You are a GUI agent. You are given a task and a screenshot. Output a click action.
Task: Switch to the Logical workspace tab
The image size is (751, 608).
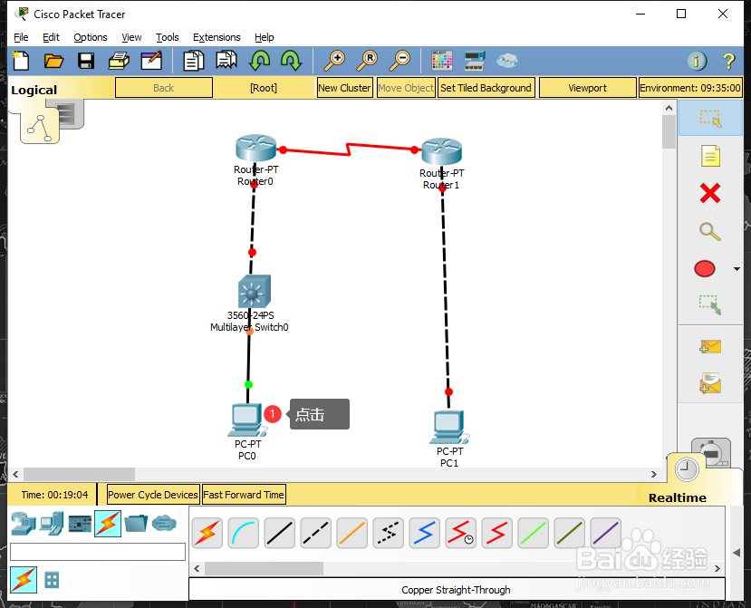coord(34,90)
